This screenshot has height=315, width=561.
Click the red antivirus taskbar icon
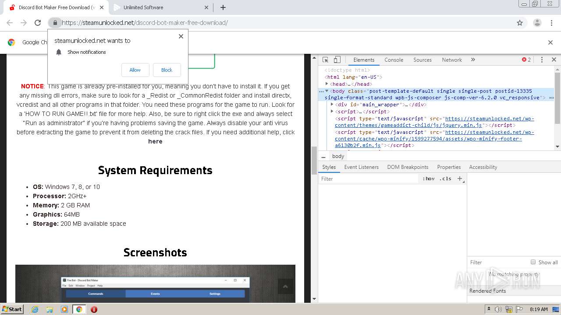[x=94, y=309]
